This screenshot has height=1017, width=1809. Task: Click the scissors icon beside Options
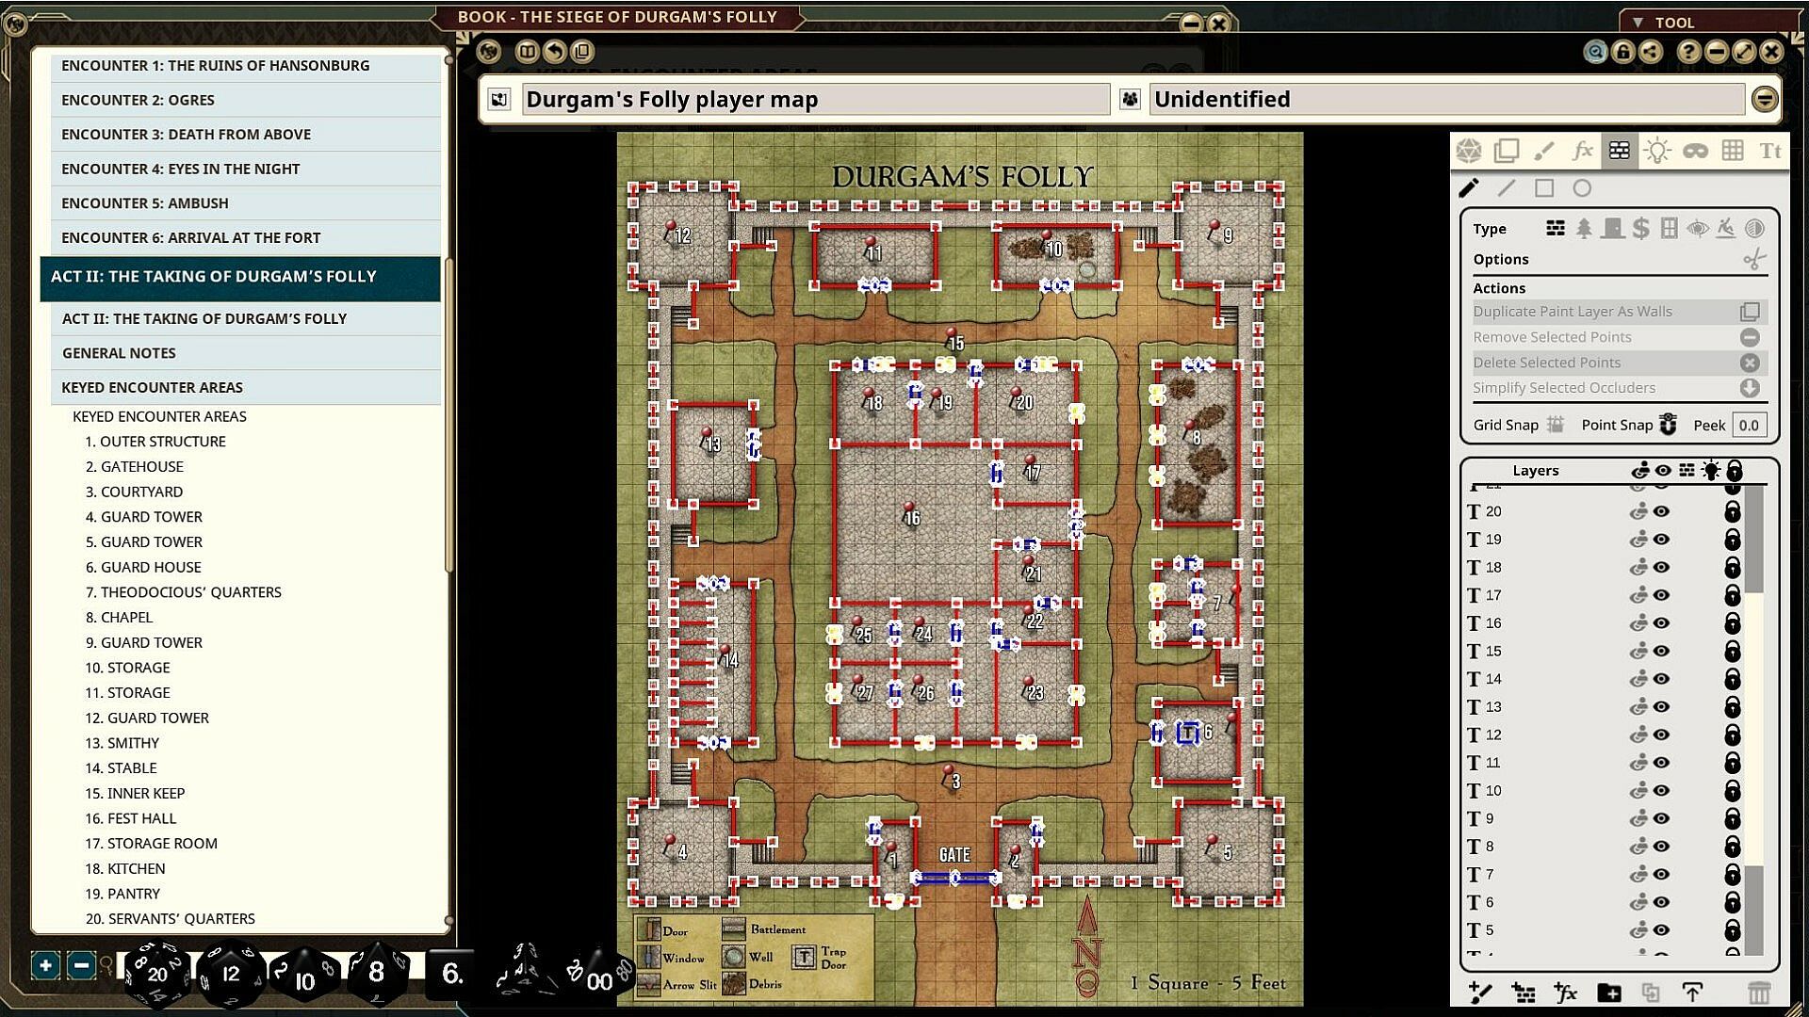coord(1753,260)
